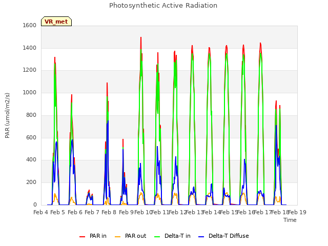Toggle the Delta-T Diffuse legend entry
This screenshot has height=246, width=328.
pyautogui.click(x=223, y=236)
